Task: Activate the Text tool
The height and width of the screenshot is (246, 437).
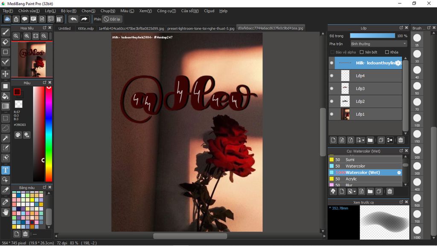Action: [x=5, y=170]
